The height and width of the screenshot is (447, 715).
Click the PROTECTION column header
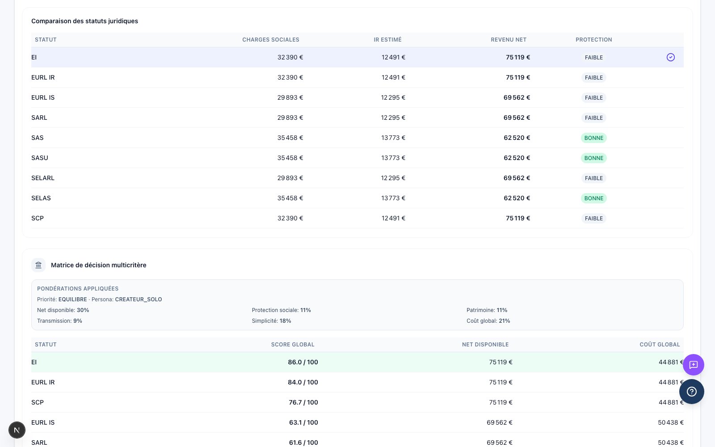pos(593,40)
